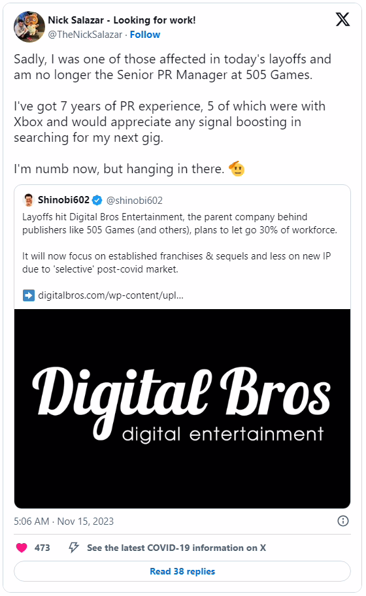366x596 pixels.
Task: Like the tweet with the heart icon
Action: 22,548
